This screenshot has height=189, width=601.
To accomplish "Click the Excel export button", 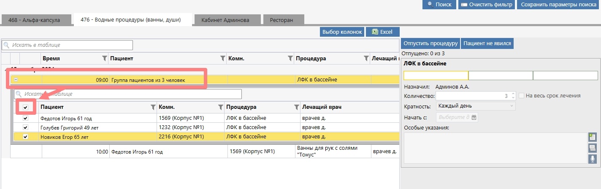I will [x=382, y=32].
